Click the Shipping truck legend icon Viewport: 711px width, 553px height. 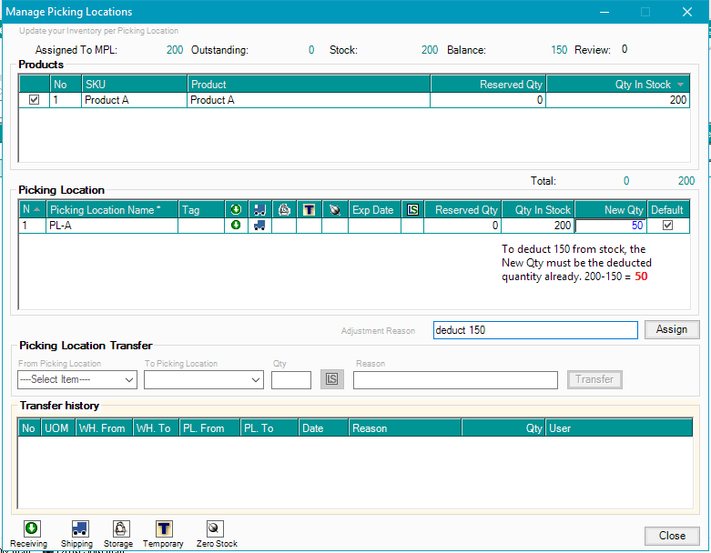[x=78, y=528]
